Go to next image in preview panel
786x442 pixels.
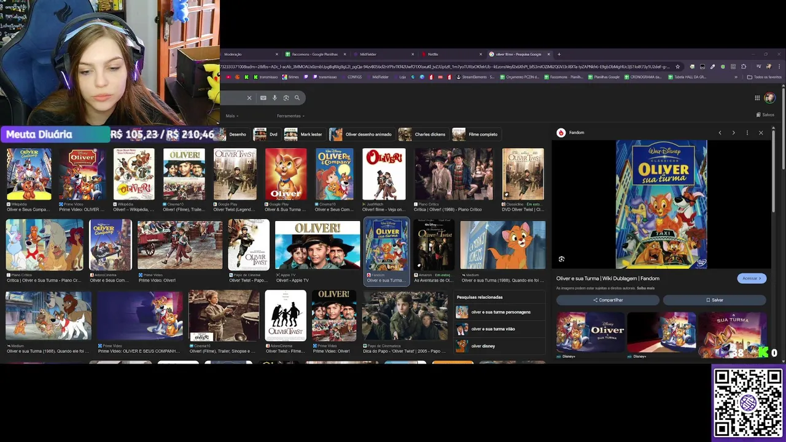click(733, 133)
